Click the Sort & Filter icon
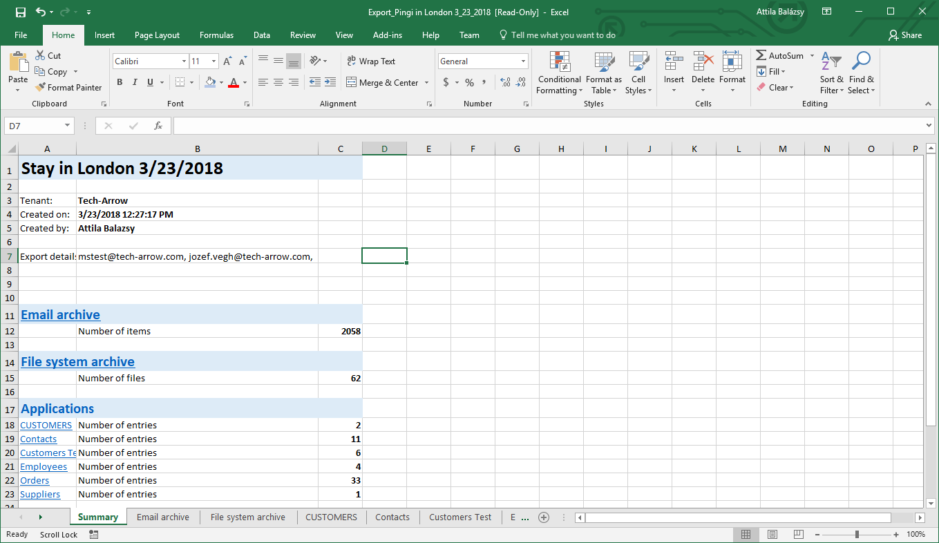The height and width of the screenshot is (543, 939). point(831,73)
